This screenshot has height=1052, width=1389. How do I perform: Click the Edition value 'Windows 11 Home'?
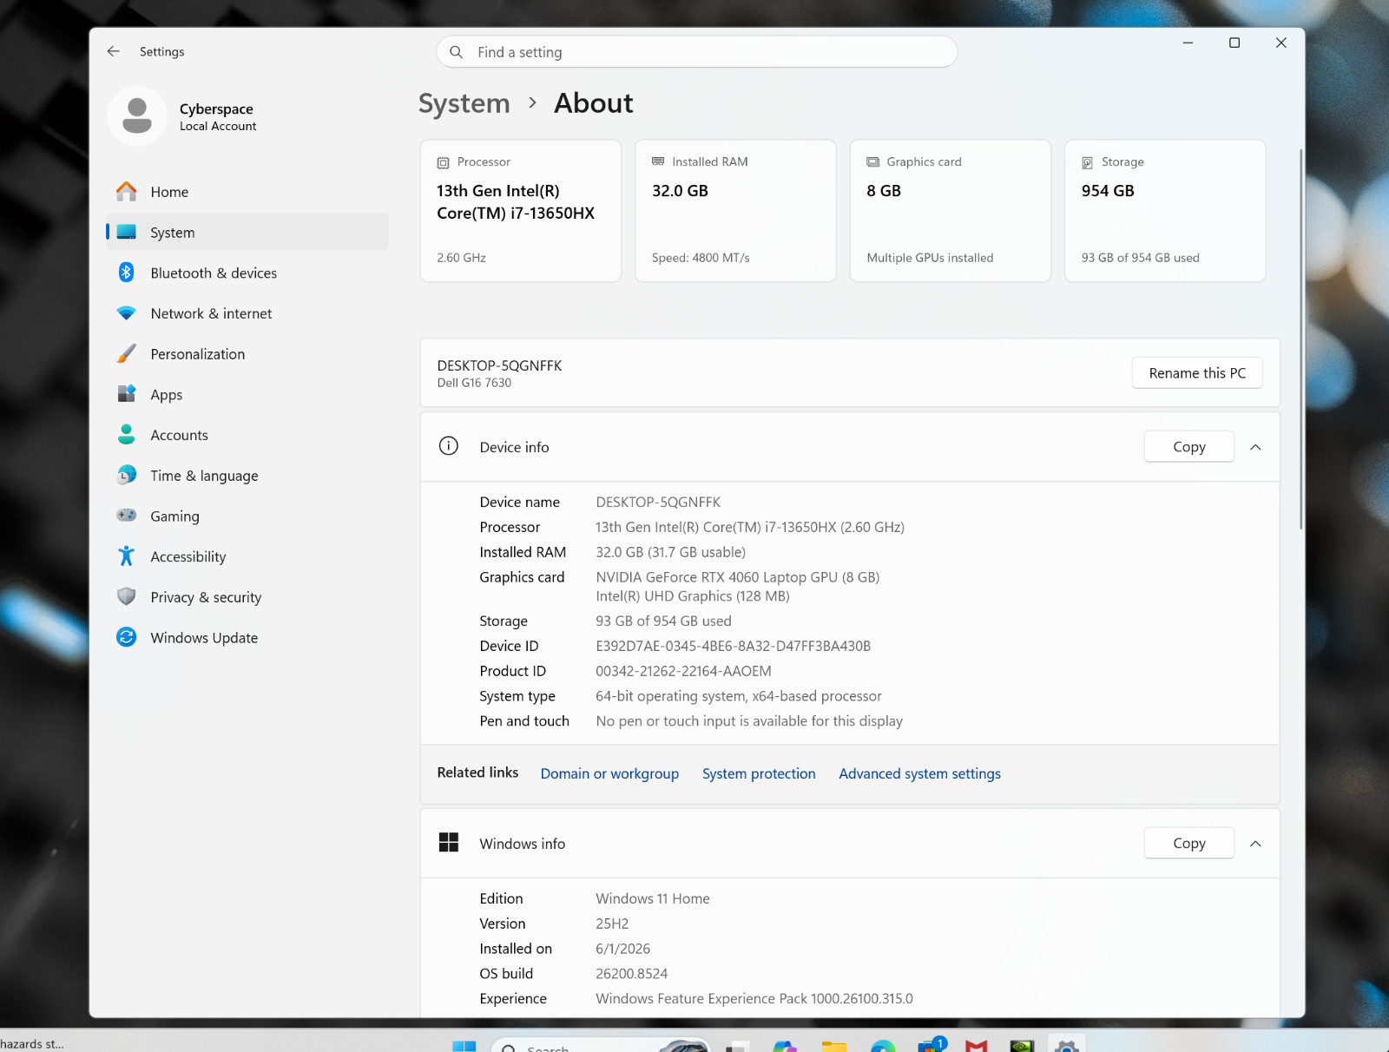click(x=653, y=898)
